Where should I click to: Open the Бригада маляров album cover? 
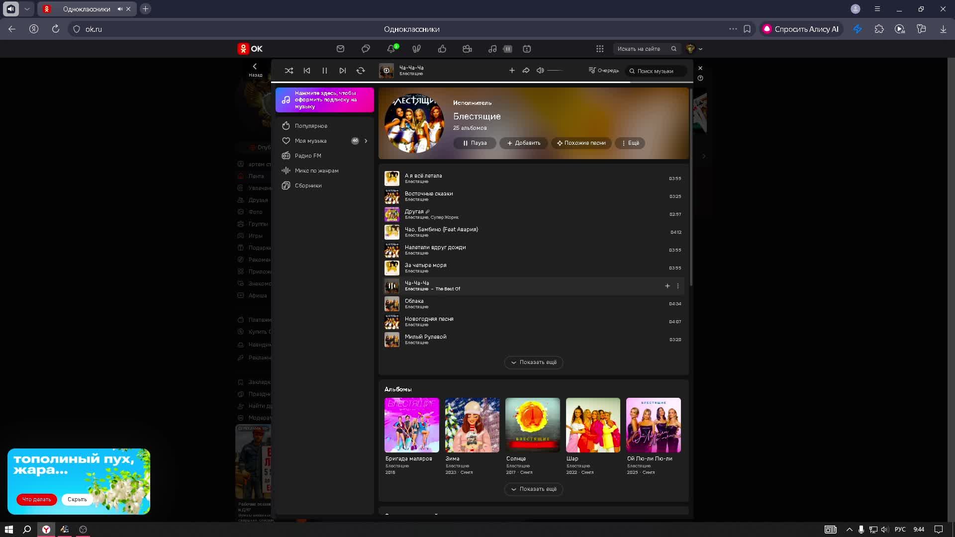coord(412,425)
